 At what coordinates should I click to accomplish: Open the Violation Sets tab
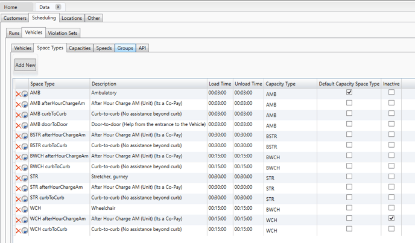tap(63, 33)
